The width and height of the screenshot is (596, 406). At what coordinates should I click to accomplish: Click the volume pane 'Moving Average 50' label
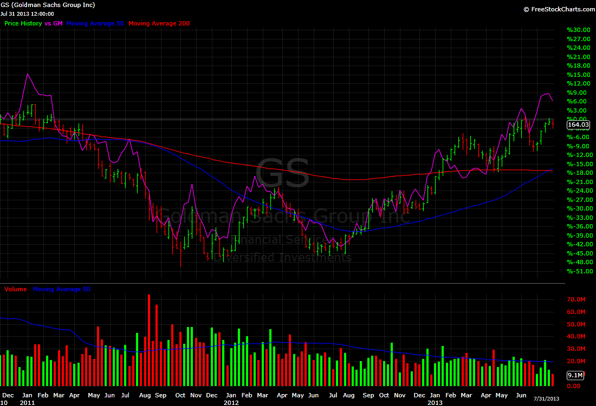[x=62, y=289]
